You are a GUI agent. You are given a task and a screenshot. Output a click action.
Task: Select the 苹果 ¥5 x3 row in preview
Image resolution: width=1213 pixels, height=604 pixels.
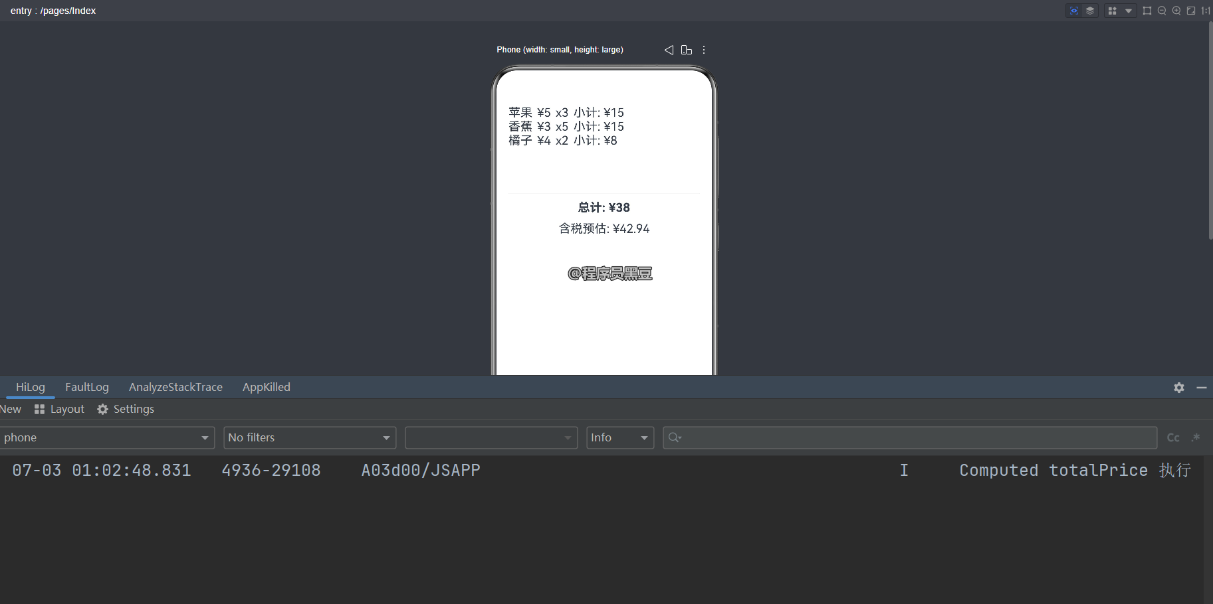[x=566, y=112]
